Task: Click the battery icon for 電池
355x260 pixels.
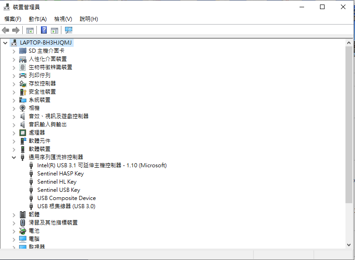Action: pos(23,231)
